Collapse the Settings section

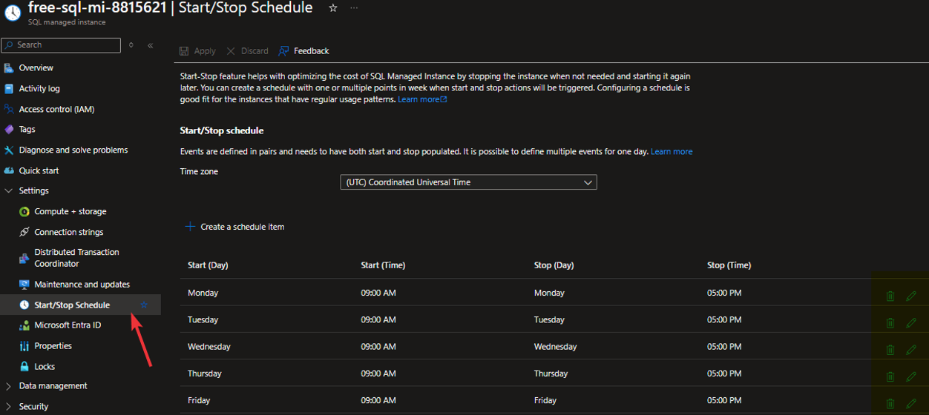click(x=9, y=191)
